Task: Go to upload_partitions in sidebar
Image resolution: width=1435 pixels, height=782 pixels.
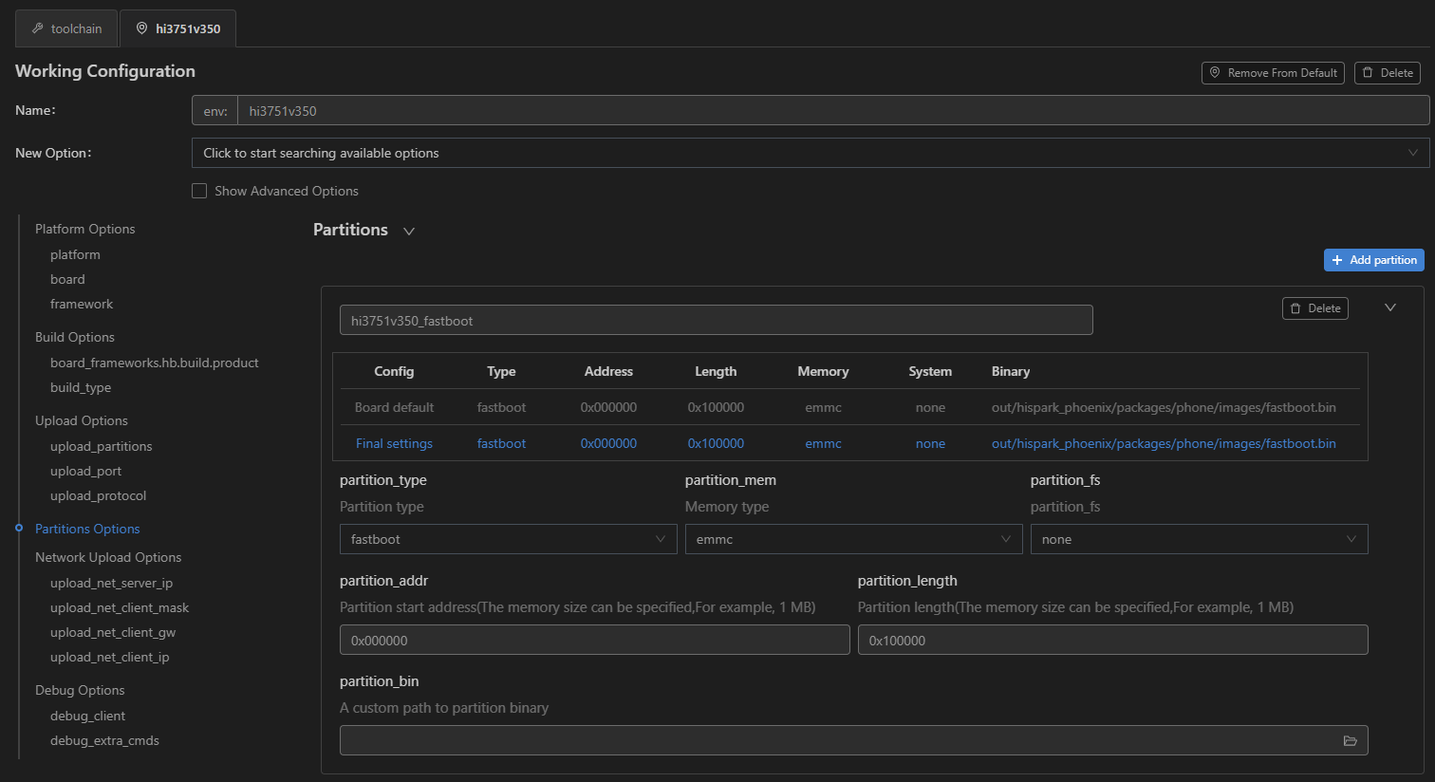Action: pos(101,446)
